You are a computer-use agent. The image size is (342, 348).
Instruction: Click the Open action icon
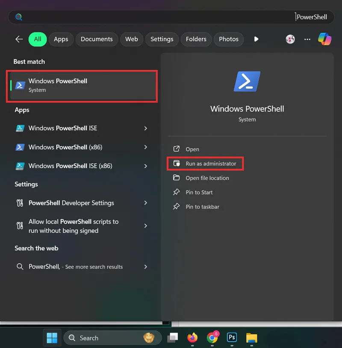pyautogui.click(x=177, y=149)
